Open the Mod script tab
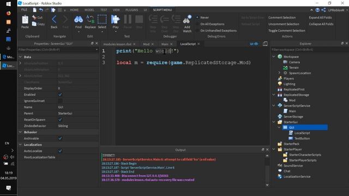The height and width of the screenshot is (196, 349). pyautogui.click(x=146, y=44)
